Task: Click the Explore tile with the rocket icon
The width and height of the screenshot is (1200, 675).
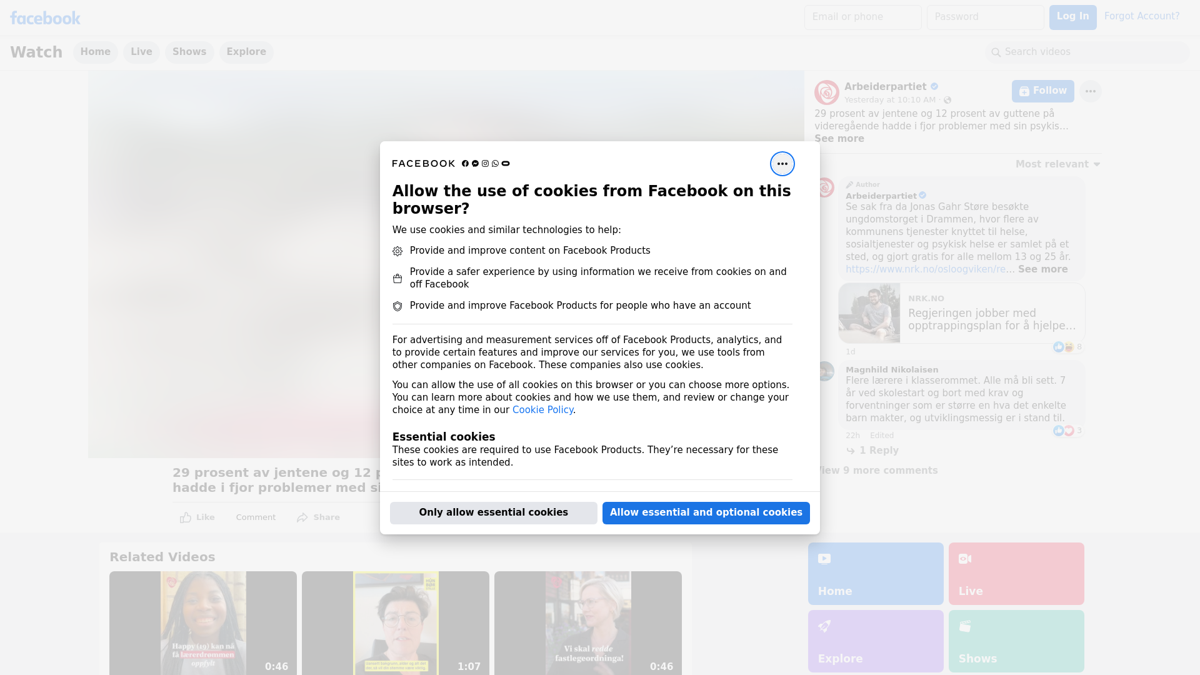Action: 876,641
